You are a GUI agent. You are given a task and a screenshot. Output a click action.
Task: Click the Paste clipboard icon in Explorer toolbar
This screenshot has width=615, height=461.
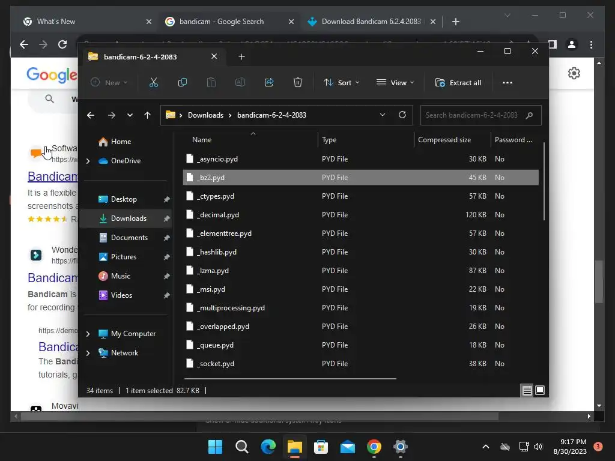[x=211, y=83]
